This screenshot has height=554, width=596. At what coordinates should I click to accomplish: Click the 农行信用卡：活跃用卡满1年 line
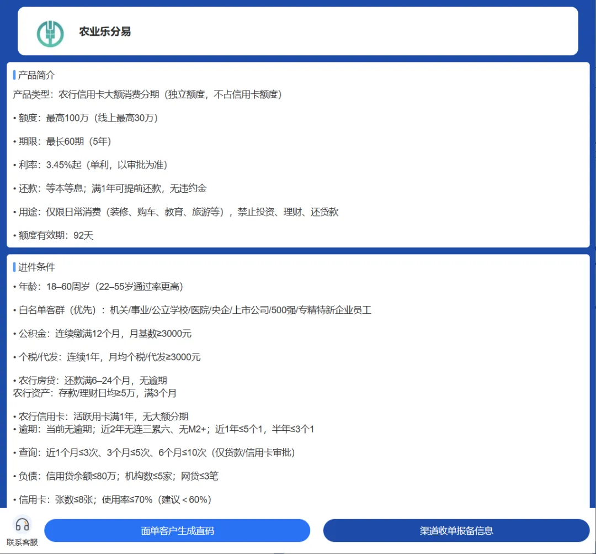point(101,416)
